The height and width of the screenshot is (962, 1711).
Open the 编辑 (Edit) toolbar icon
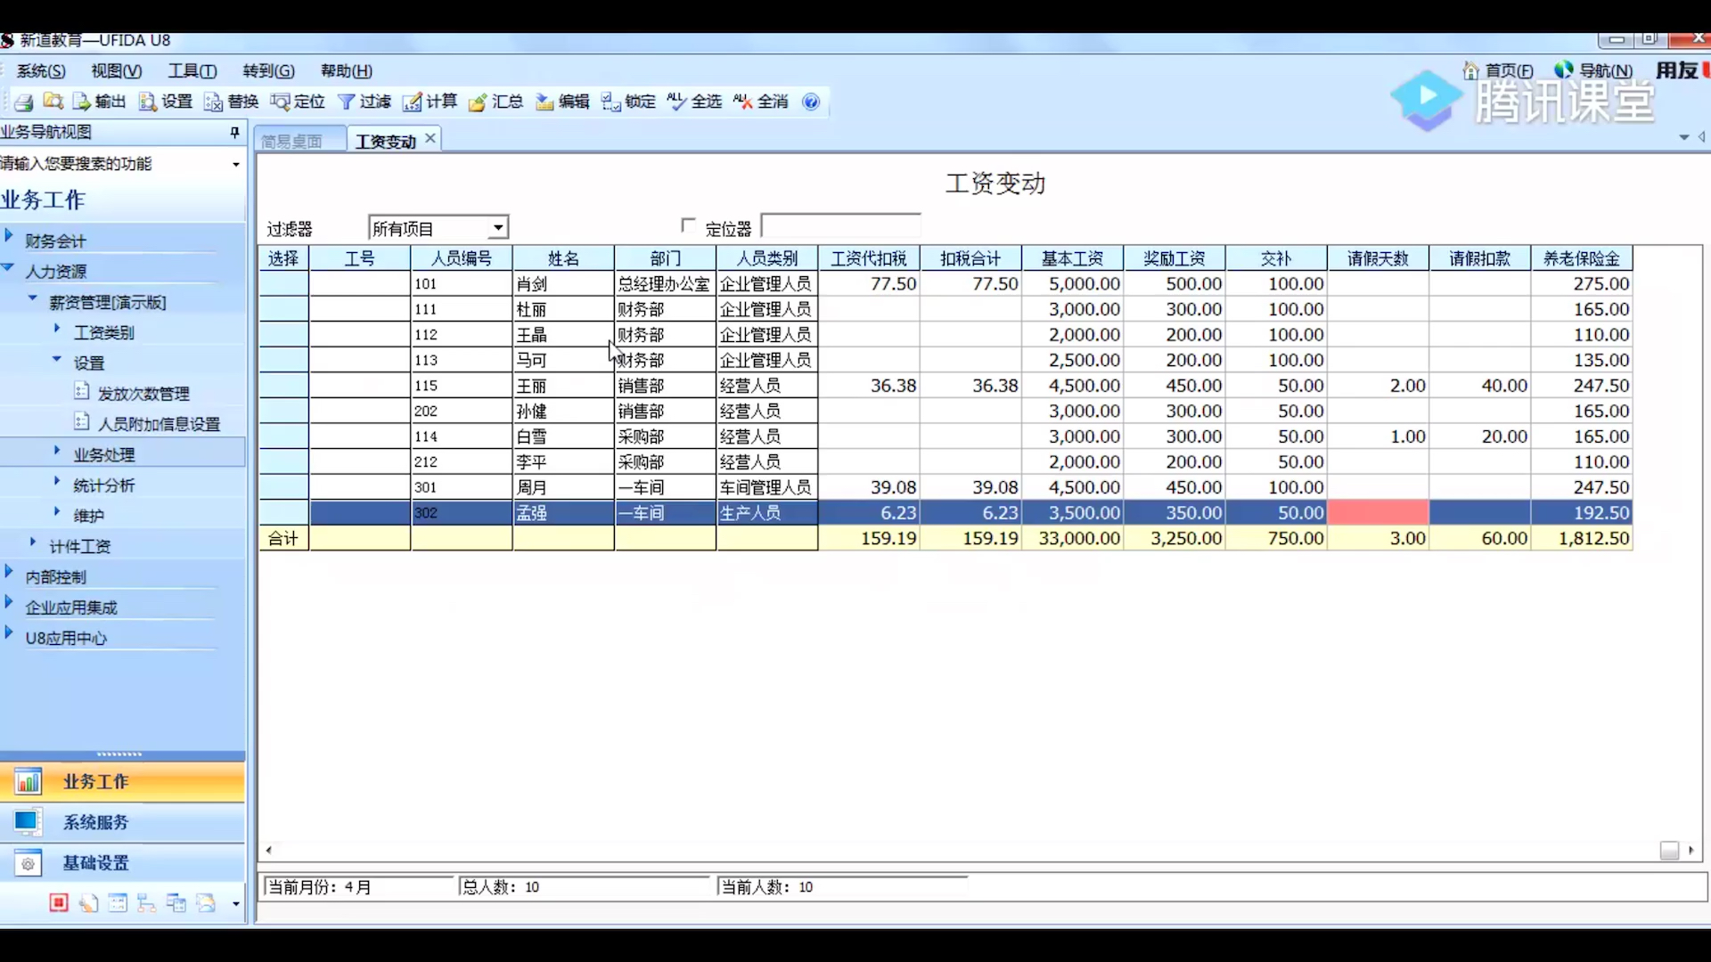pos(561,101)
